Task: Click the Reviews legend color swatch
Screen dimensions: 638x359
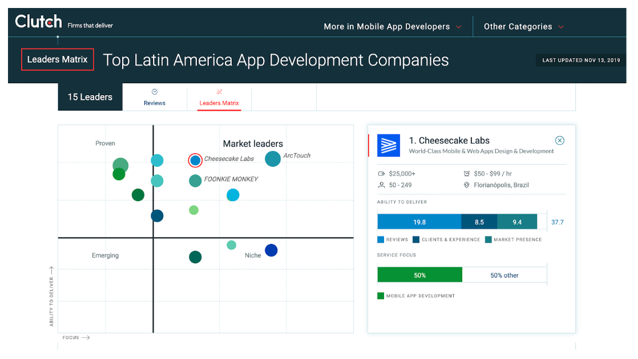Action: 381,239
